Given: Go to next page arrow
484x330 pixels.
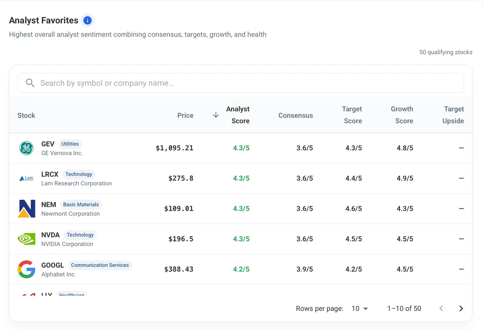Looking at the screenshot, I should click(x=461, y=309).
